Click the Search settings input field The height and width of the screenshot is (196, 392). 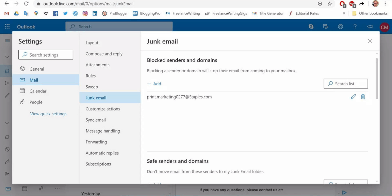pyautogui.click(x=45, y=55)
